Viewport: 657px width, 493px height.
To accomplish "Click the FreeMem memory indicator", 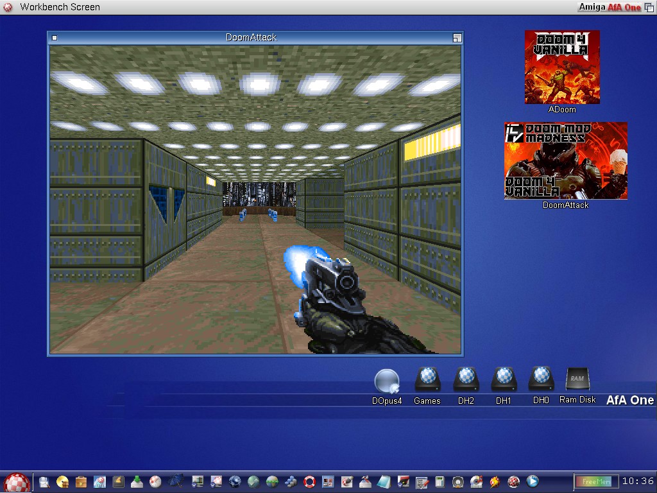I will click(x=597, y=481).
